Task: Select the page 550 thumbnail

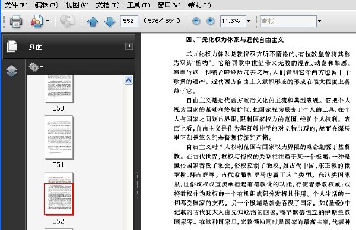Action: coord(59,89)
